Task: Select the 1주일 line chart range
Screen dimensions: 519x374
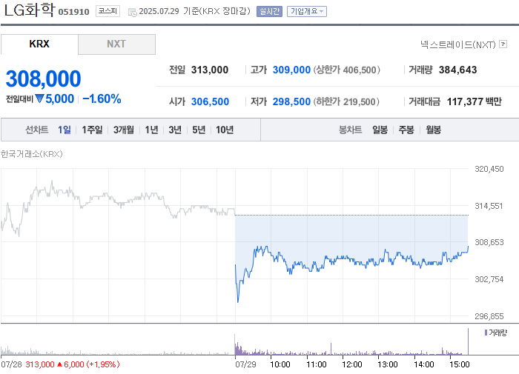Action: [92, 130]
